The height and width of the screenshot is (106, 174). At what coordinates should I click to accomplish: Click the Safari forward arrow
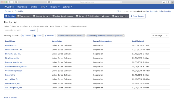pyautogui.click(x=12, y=2)
